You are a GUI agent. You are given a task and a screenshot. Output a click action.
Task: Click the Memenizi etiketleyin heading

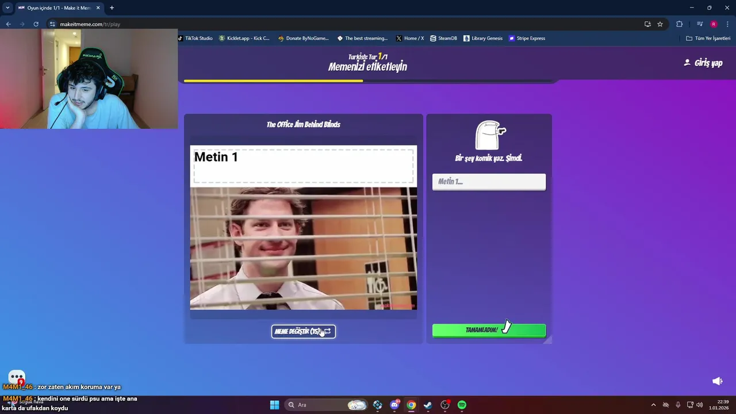(x=367, y=67)
